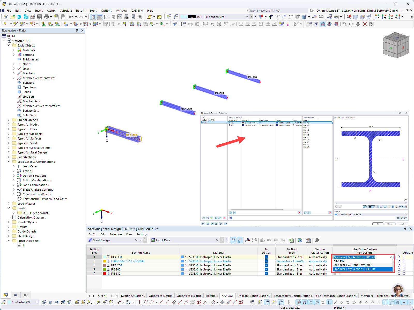Collapse the Basic Objects tree node
This screenshot has width=414, height=310.
[9, 45]
